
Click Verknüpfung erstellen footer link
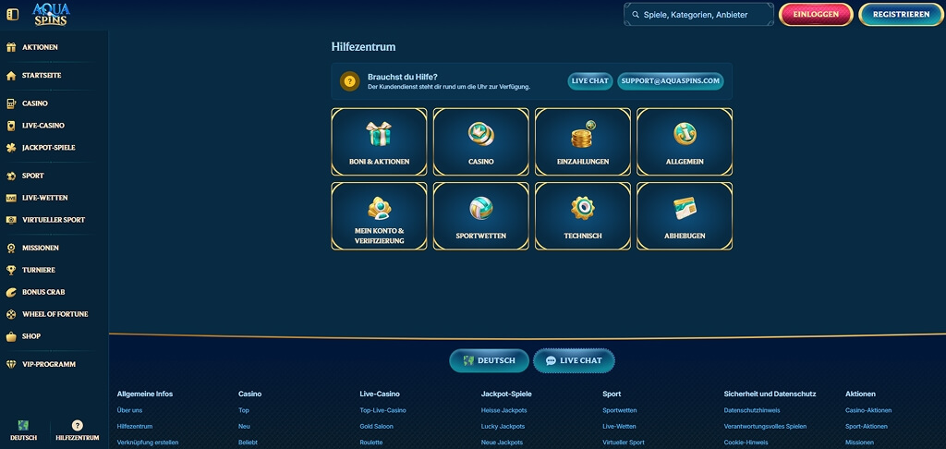pos(148,443)
